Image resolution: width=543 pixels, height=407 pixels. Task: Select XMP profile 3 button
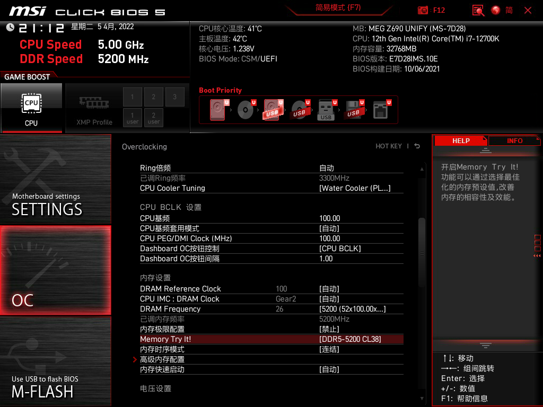coord(174,97)
